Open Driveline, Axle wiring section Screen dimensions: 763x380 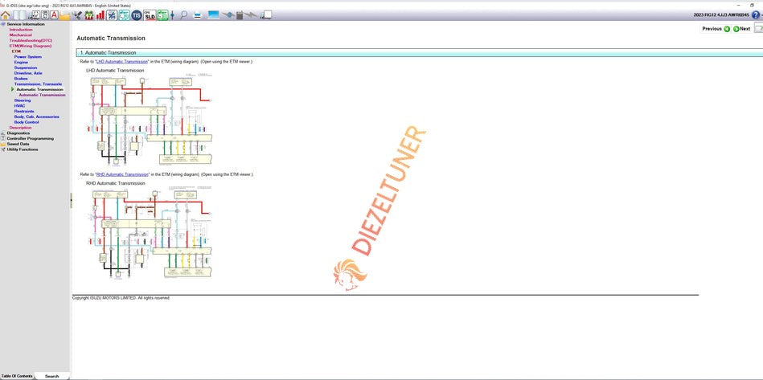(28, 73)
